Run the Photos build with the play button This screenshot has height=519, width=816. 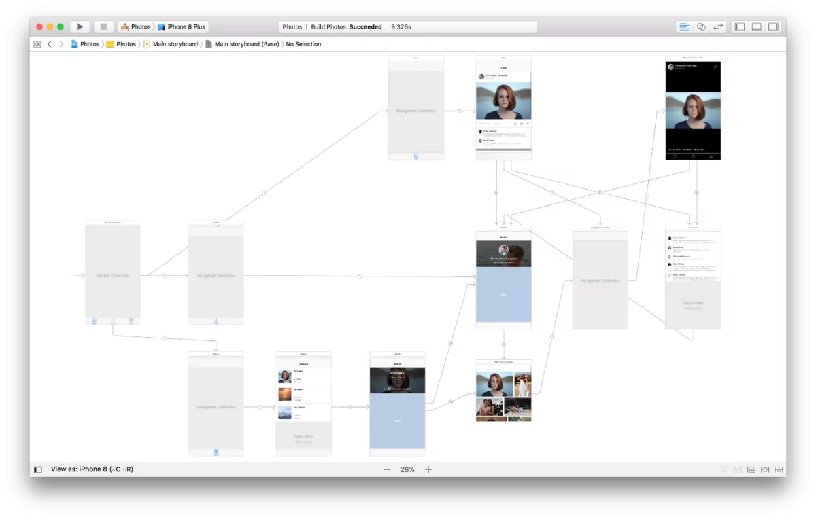80,27
